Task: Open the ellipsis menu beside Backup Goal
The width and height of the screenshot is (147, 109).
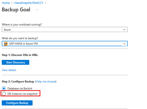Action: (37, 10)
